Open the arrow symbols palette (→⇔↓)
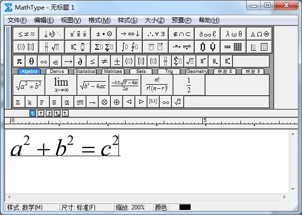Viewport: 302px width, 215px height. click(x=130, y=34)
